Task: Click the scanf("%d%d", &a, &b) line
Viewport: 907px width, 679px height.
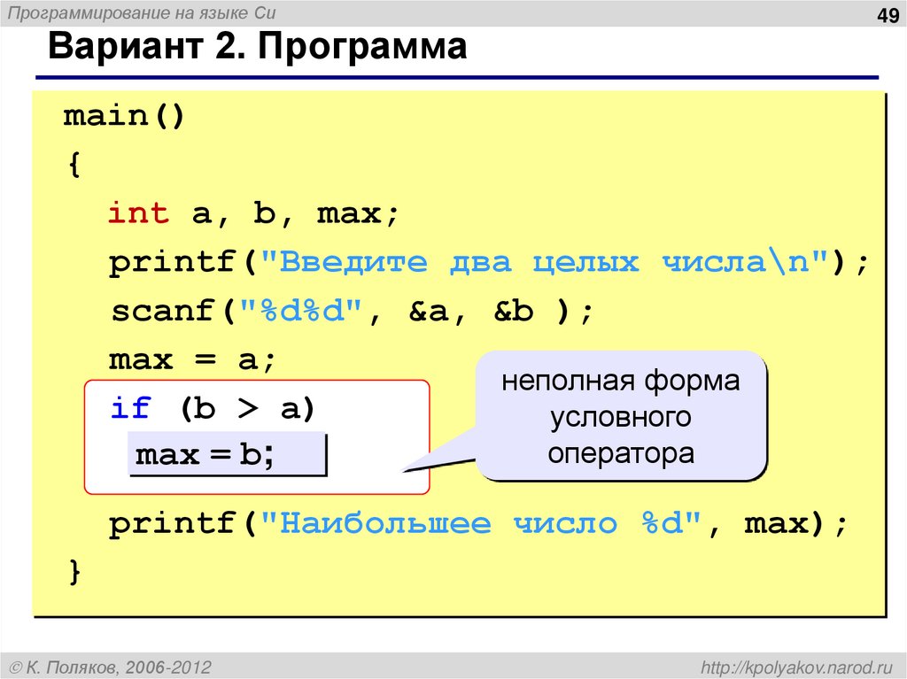Action: [x=352, y=311]
